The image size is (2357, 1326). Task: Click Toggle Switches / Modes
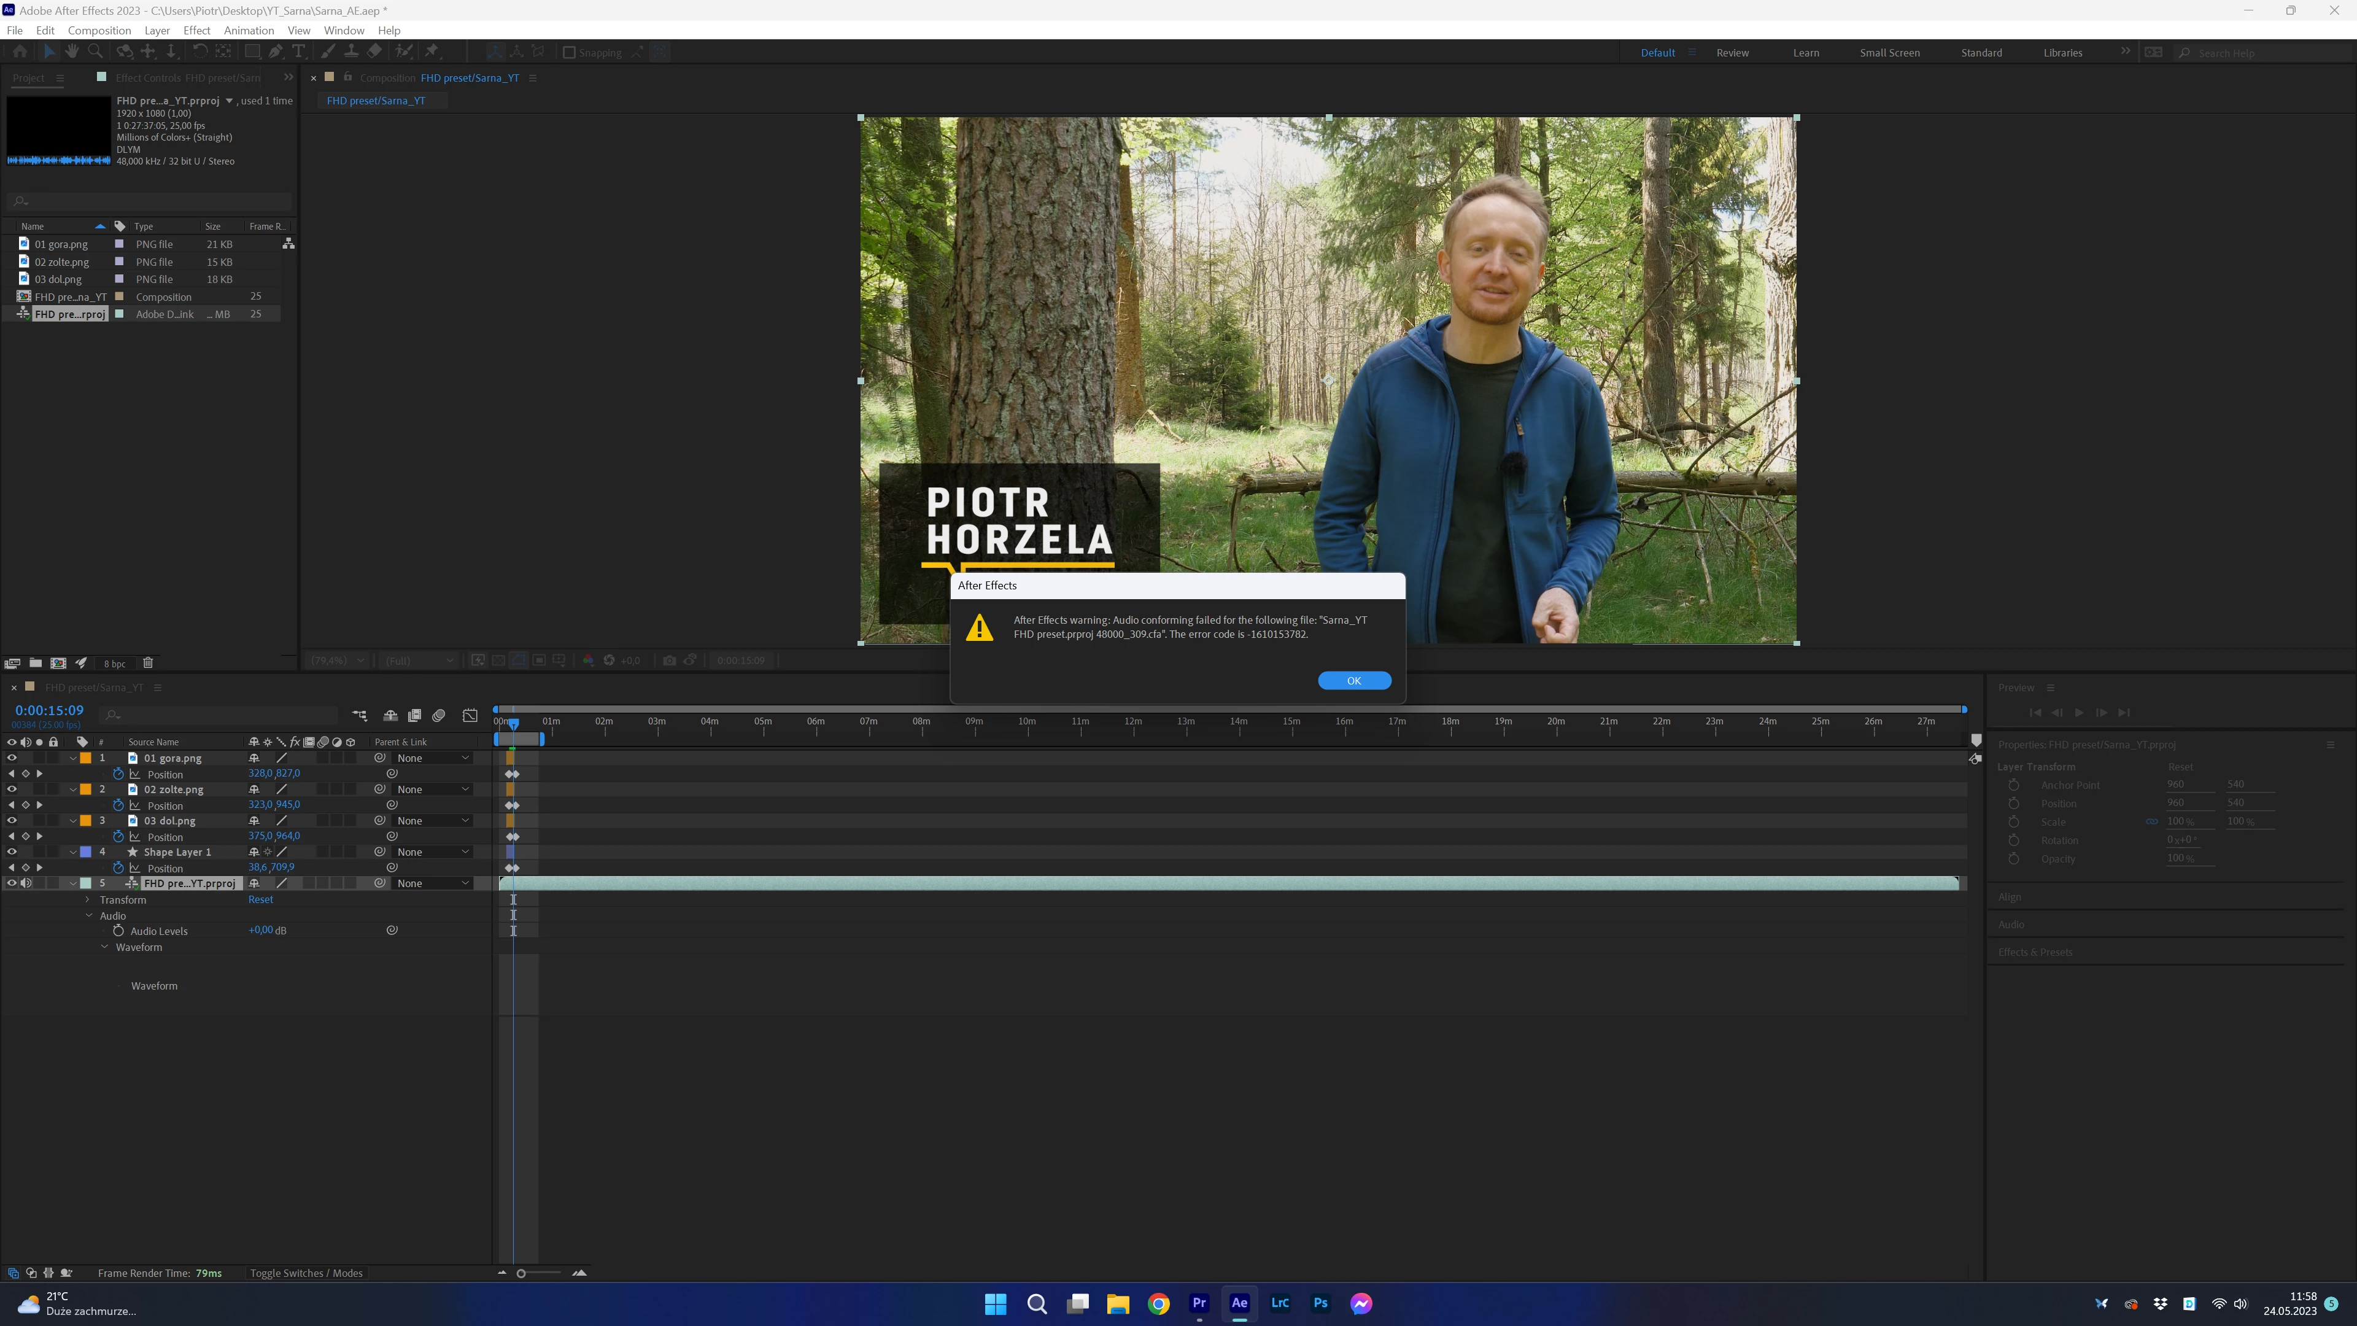pyautogui.click(x=306, y=1273)
